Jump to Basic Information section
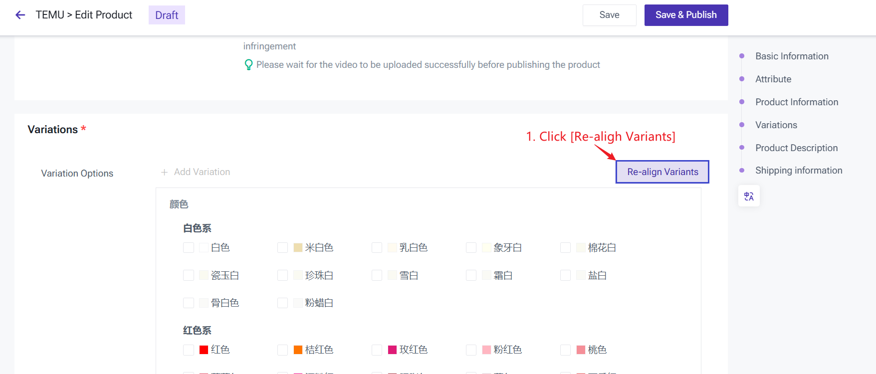The height and width of the screenshot is (374, 876). [792, 56]
